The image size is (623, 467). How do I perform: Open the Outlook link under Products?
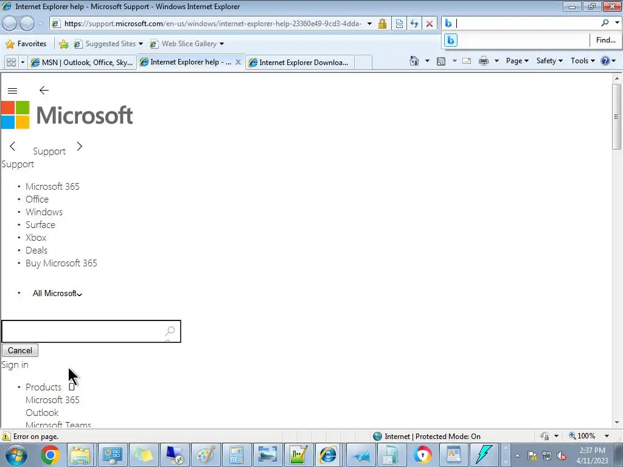(x=42, y=412)
